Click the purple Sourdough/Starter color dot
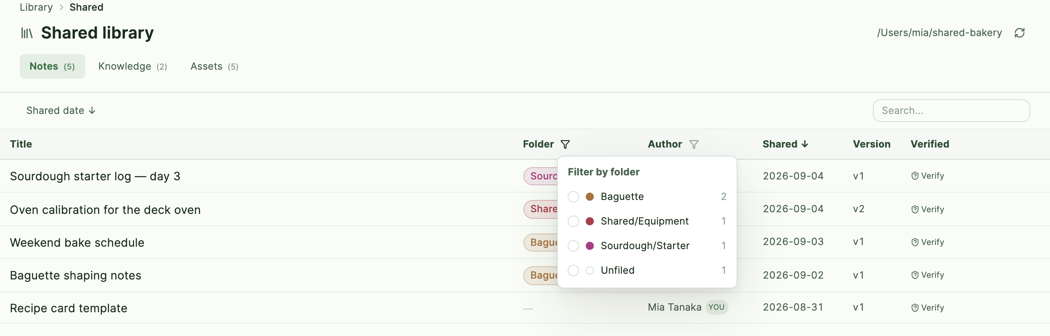Viewport: 1050px width, 336px height. tap(590, 246)
